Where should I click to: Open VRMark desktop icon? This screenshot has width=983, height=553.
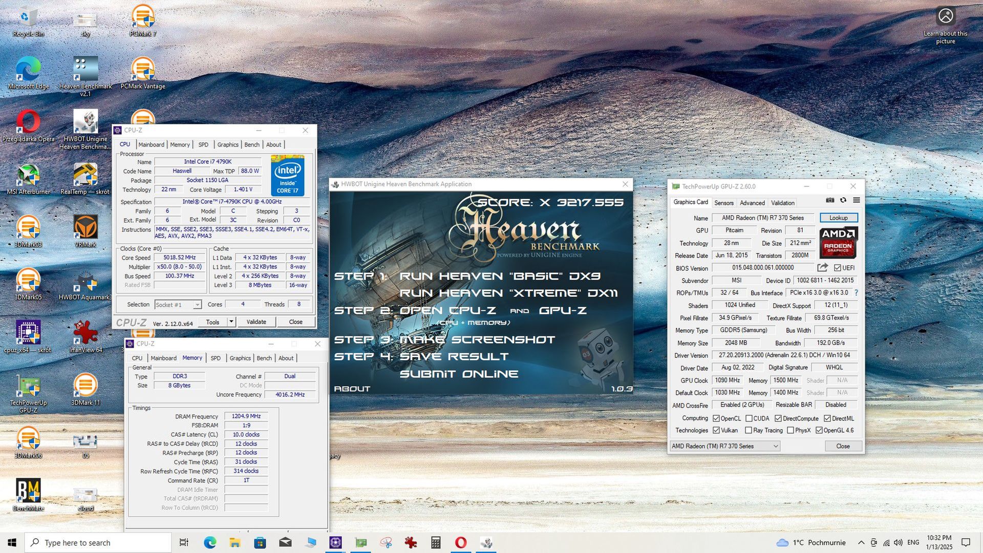pos(86,231)
